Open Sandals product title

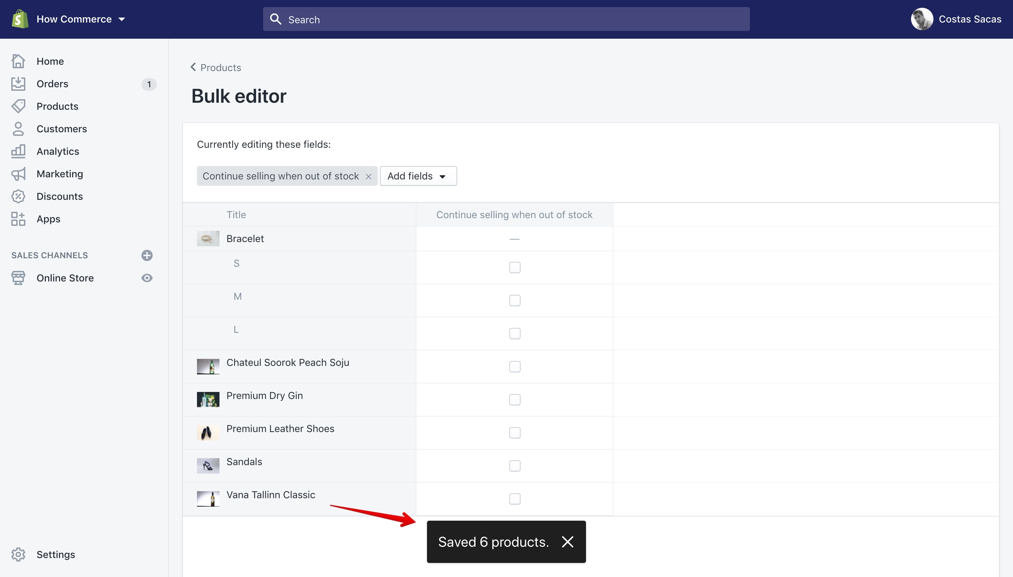pyautogui.click(x=244, y=462)
